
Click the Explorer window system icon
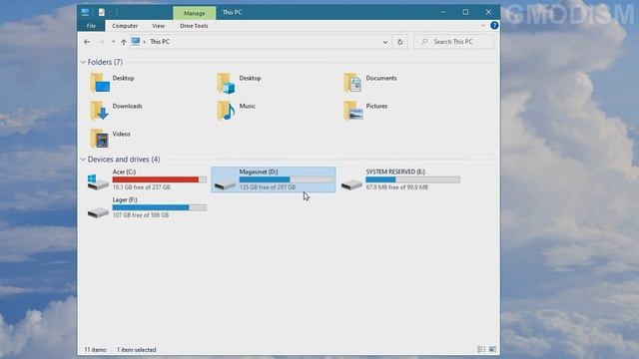pyautogui.click(x=85, y=12)
